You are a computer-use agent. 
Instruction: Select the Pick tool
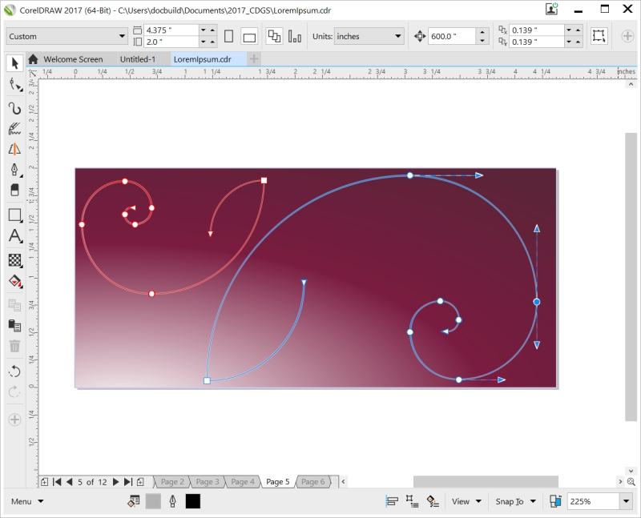(14, 64)
